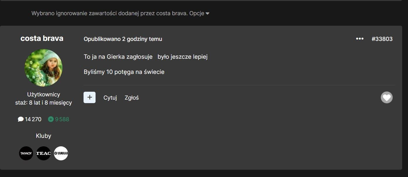This screenshot has width=408, height=177.
Task: Open the TEAC club icon
Action: 43,153
